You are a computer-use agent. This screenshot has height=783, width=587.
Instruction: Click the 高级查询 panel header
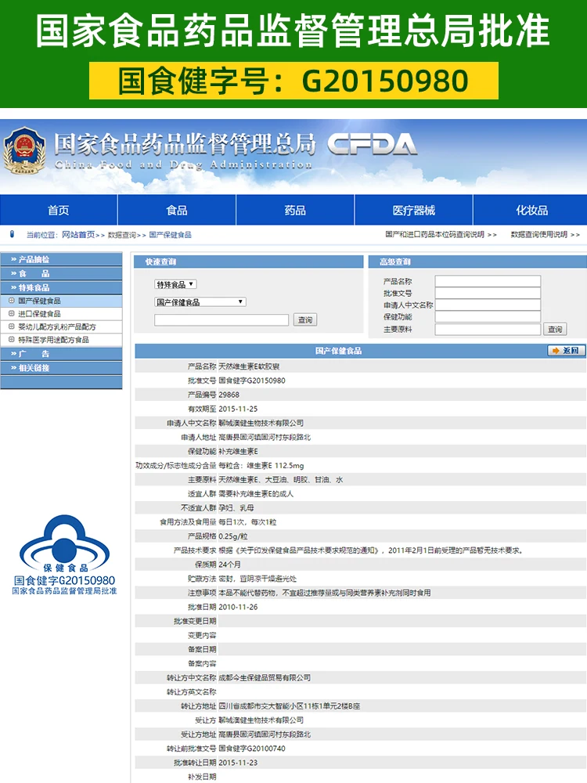point(477,262)
